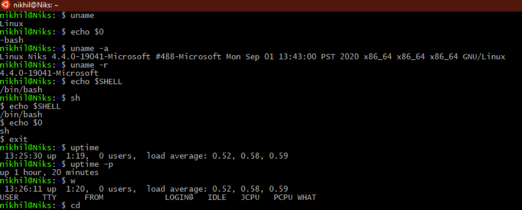This screenshot has height=210, width=522.
Task: Click the "uname -a" command text
Action: pos(89,49)
